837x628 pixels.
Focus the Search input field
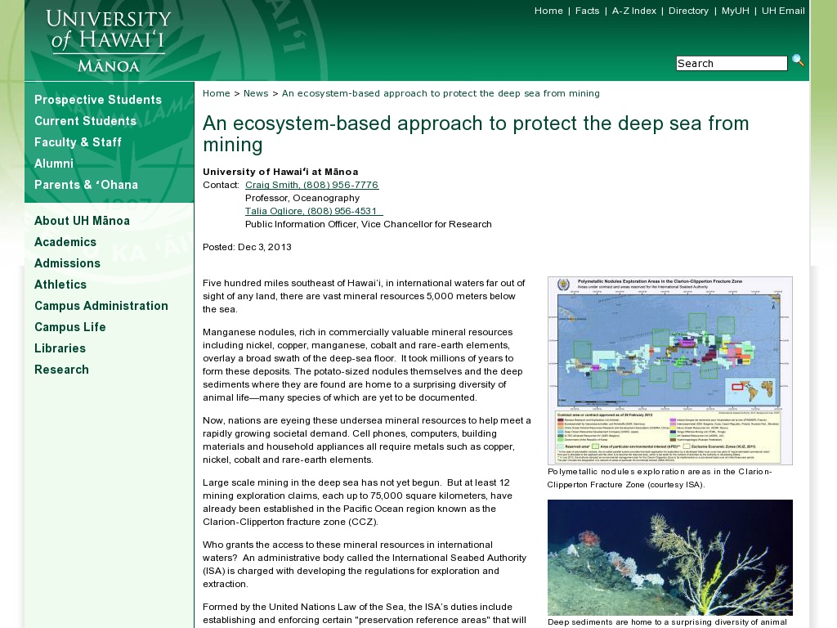point(732,64)
